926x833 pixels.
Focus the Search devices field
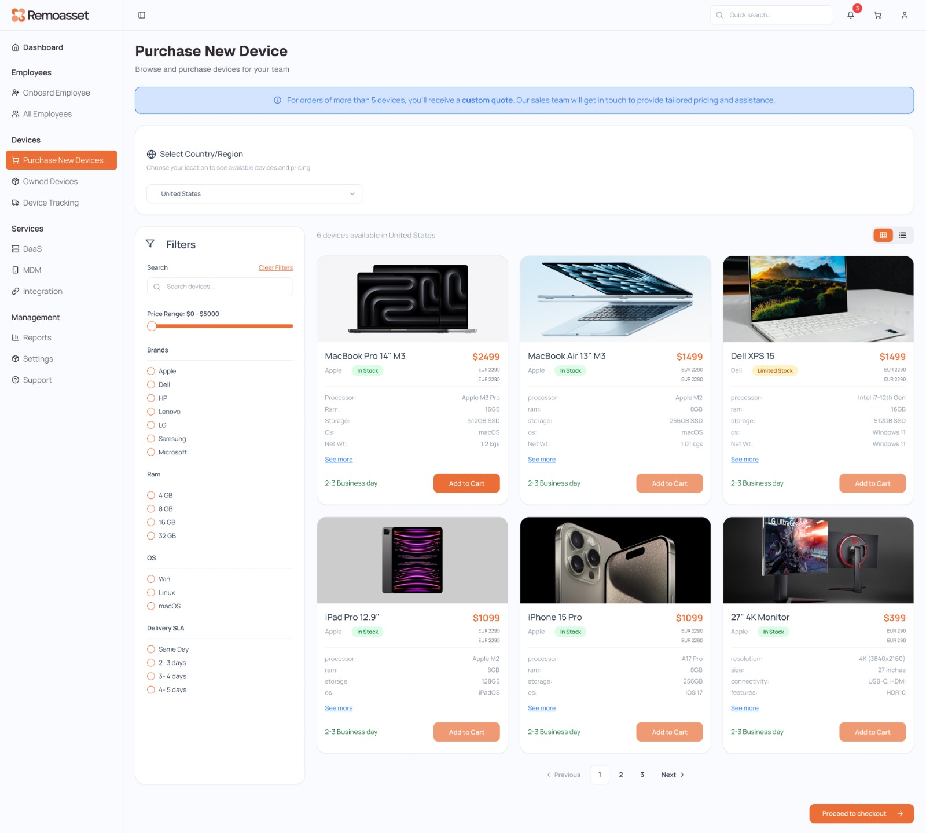tap(220, 287)
